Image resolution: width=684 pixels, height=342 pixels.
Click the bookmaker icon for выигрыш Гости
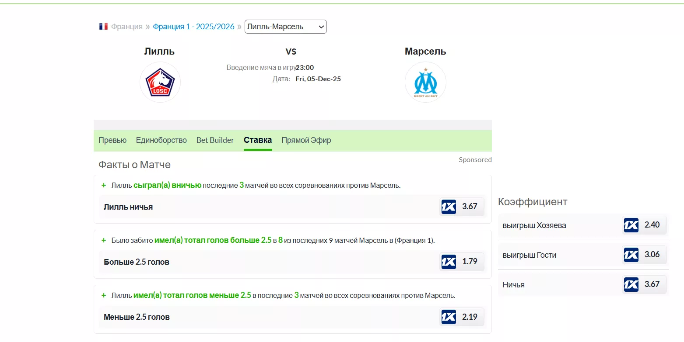click(x=631, y=255)
